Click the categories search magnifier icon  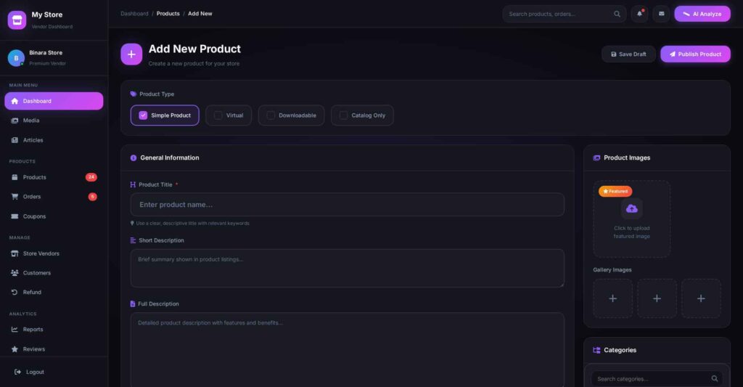click(715, 378)
